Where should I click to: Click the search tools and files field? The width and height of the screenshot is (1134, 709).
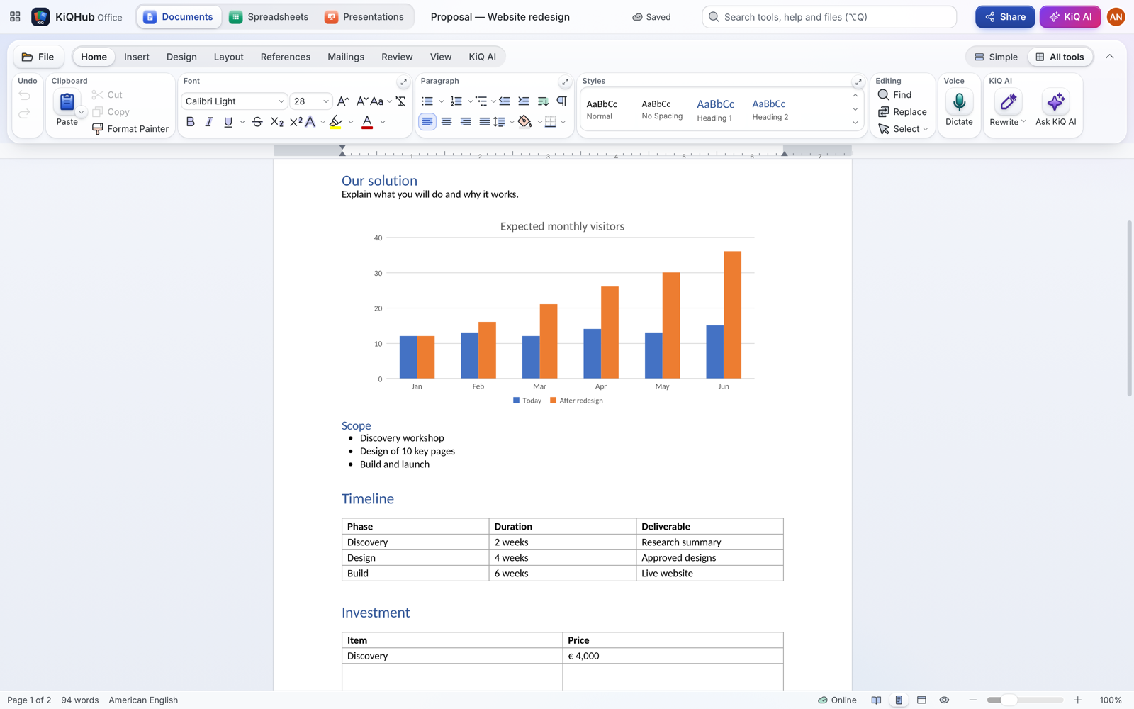[829, 17]
